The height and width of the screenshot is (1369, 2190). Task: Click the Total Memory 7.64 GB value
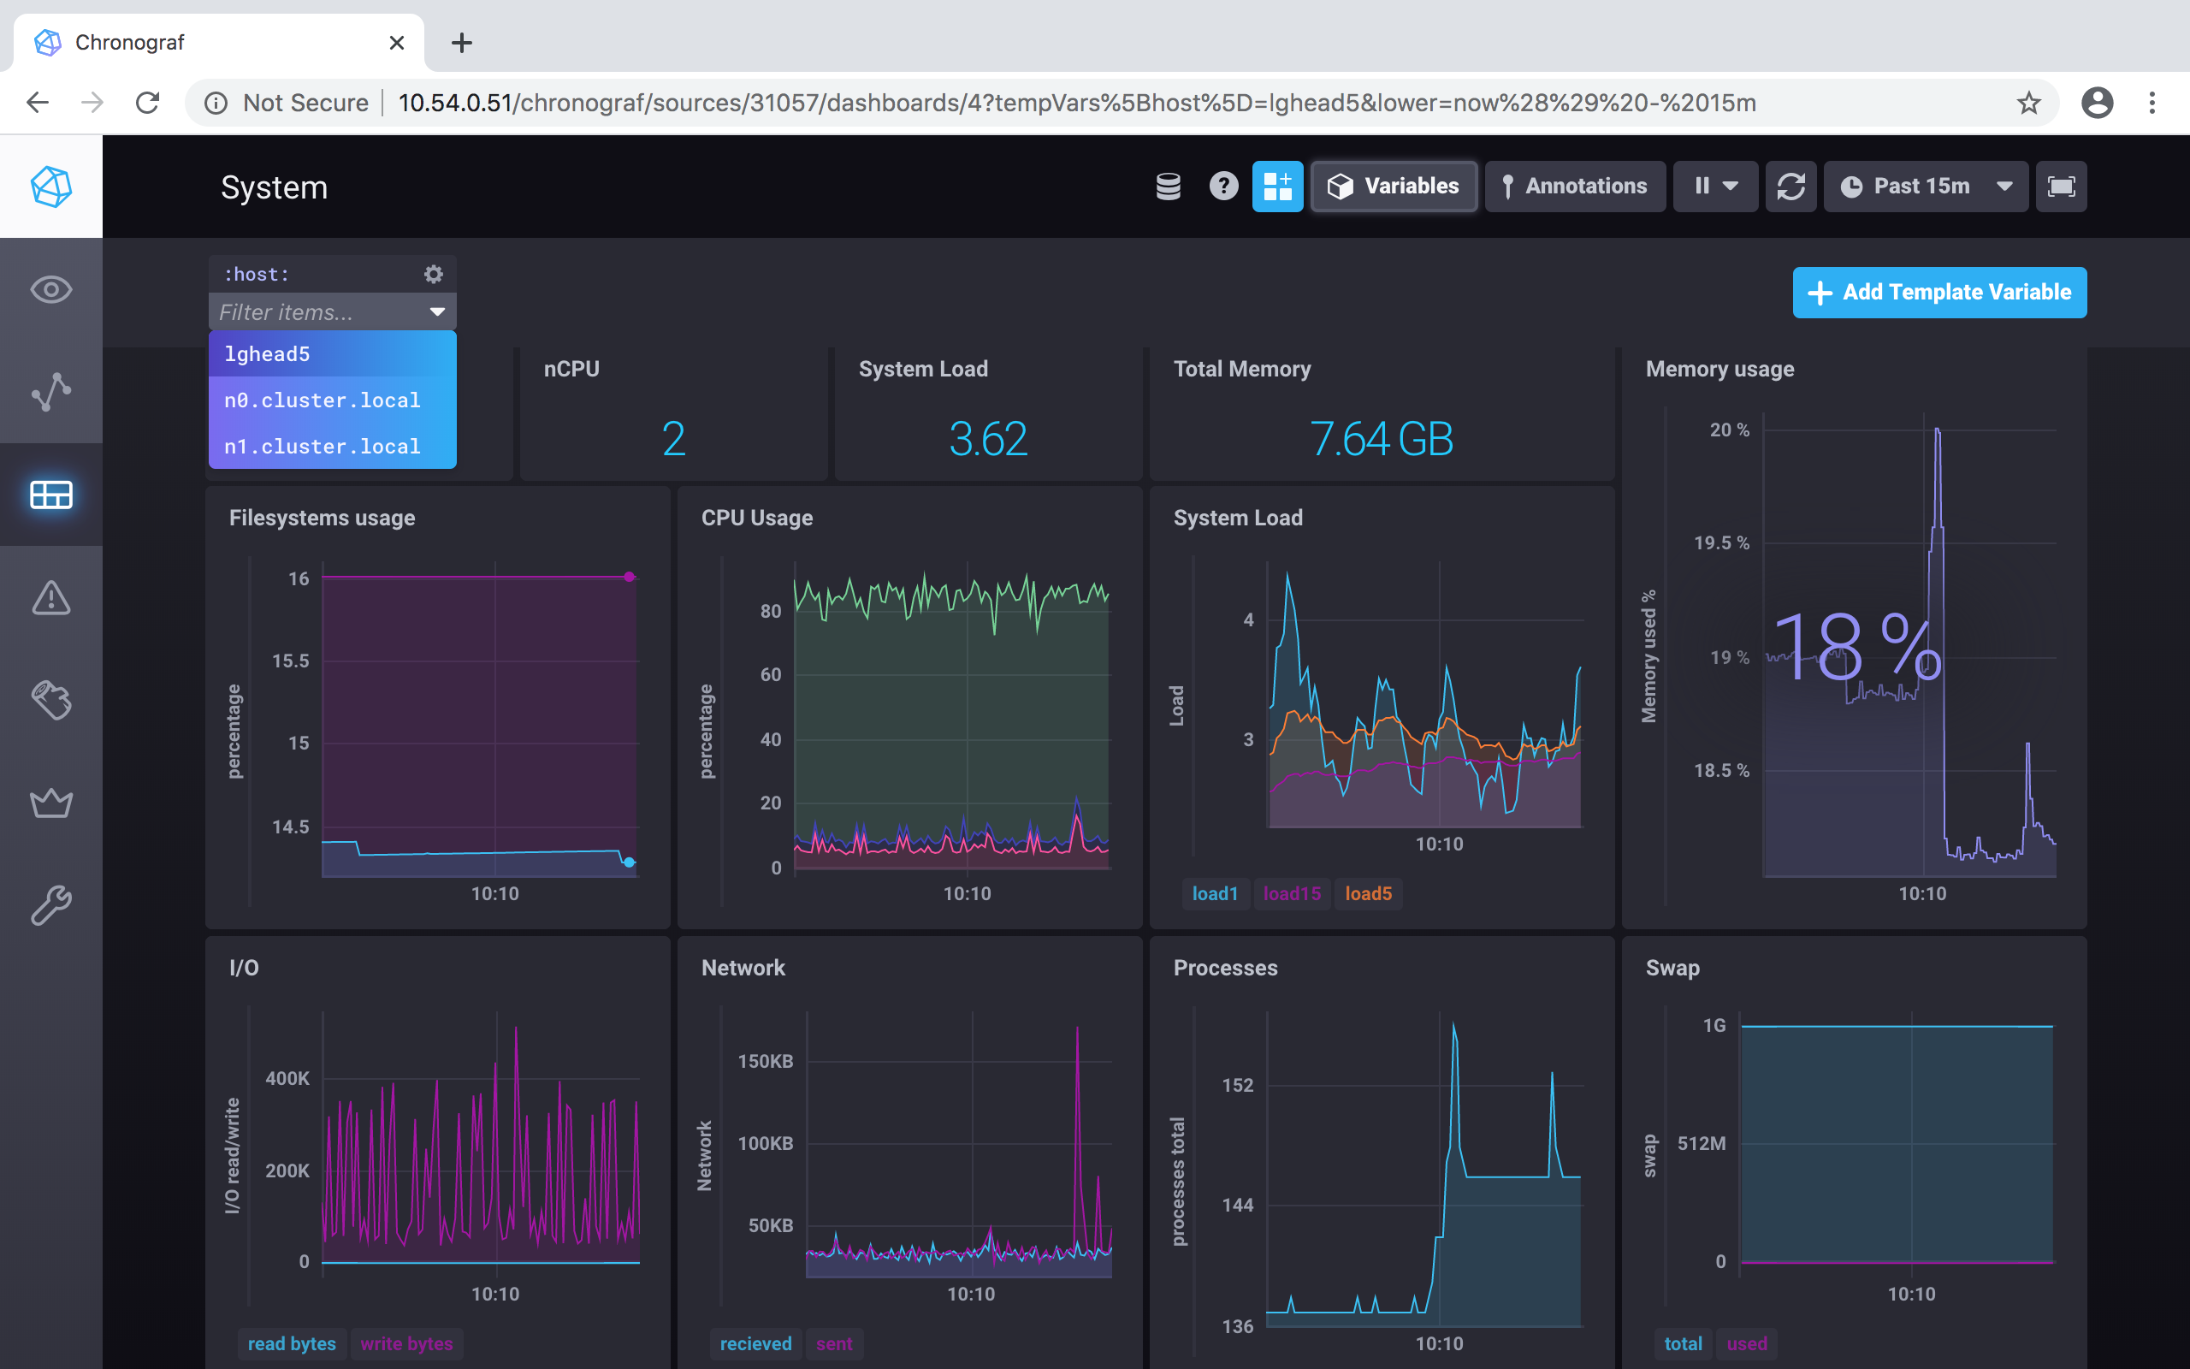click(1382, 439)
